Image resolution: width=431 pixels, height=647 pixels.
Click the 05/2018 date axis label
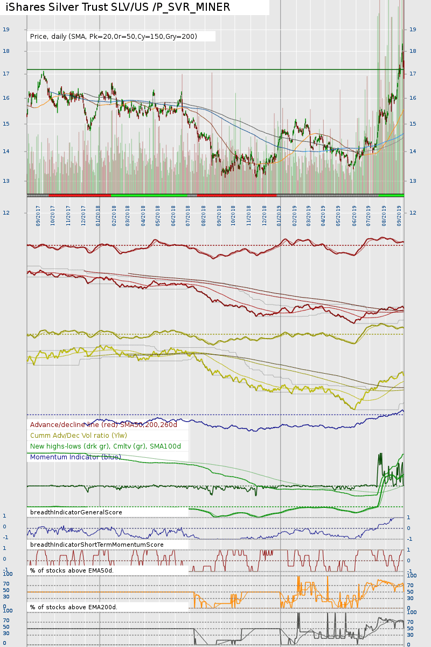coord(158,215)
